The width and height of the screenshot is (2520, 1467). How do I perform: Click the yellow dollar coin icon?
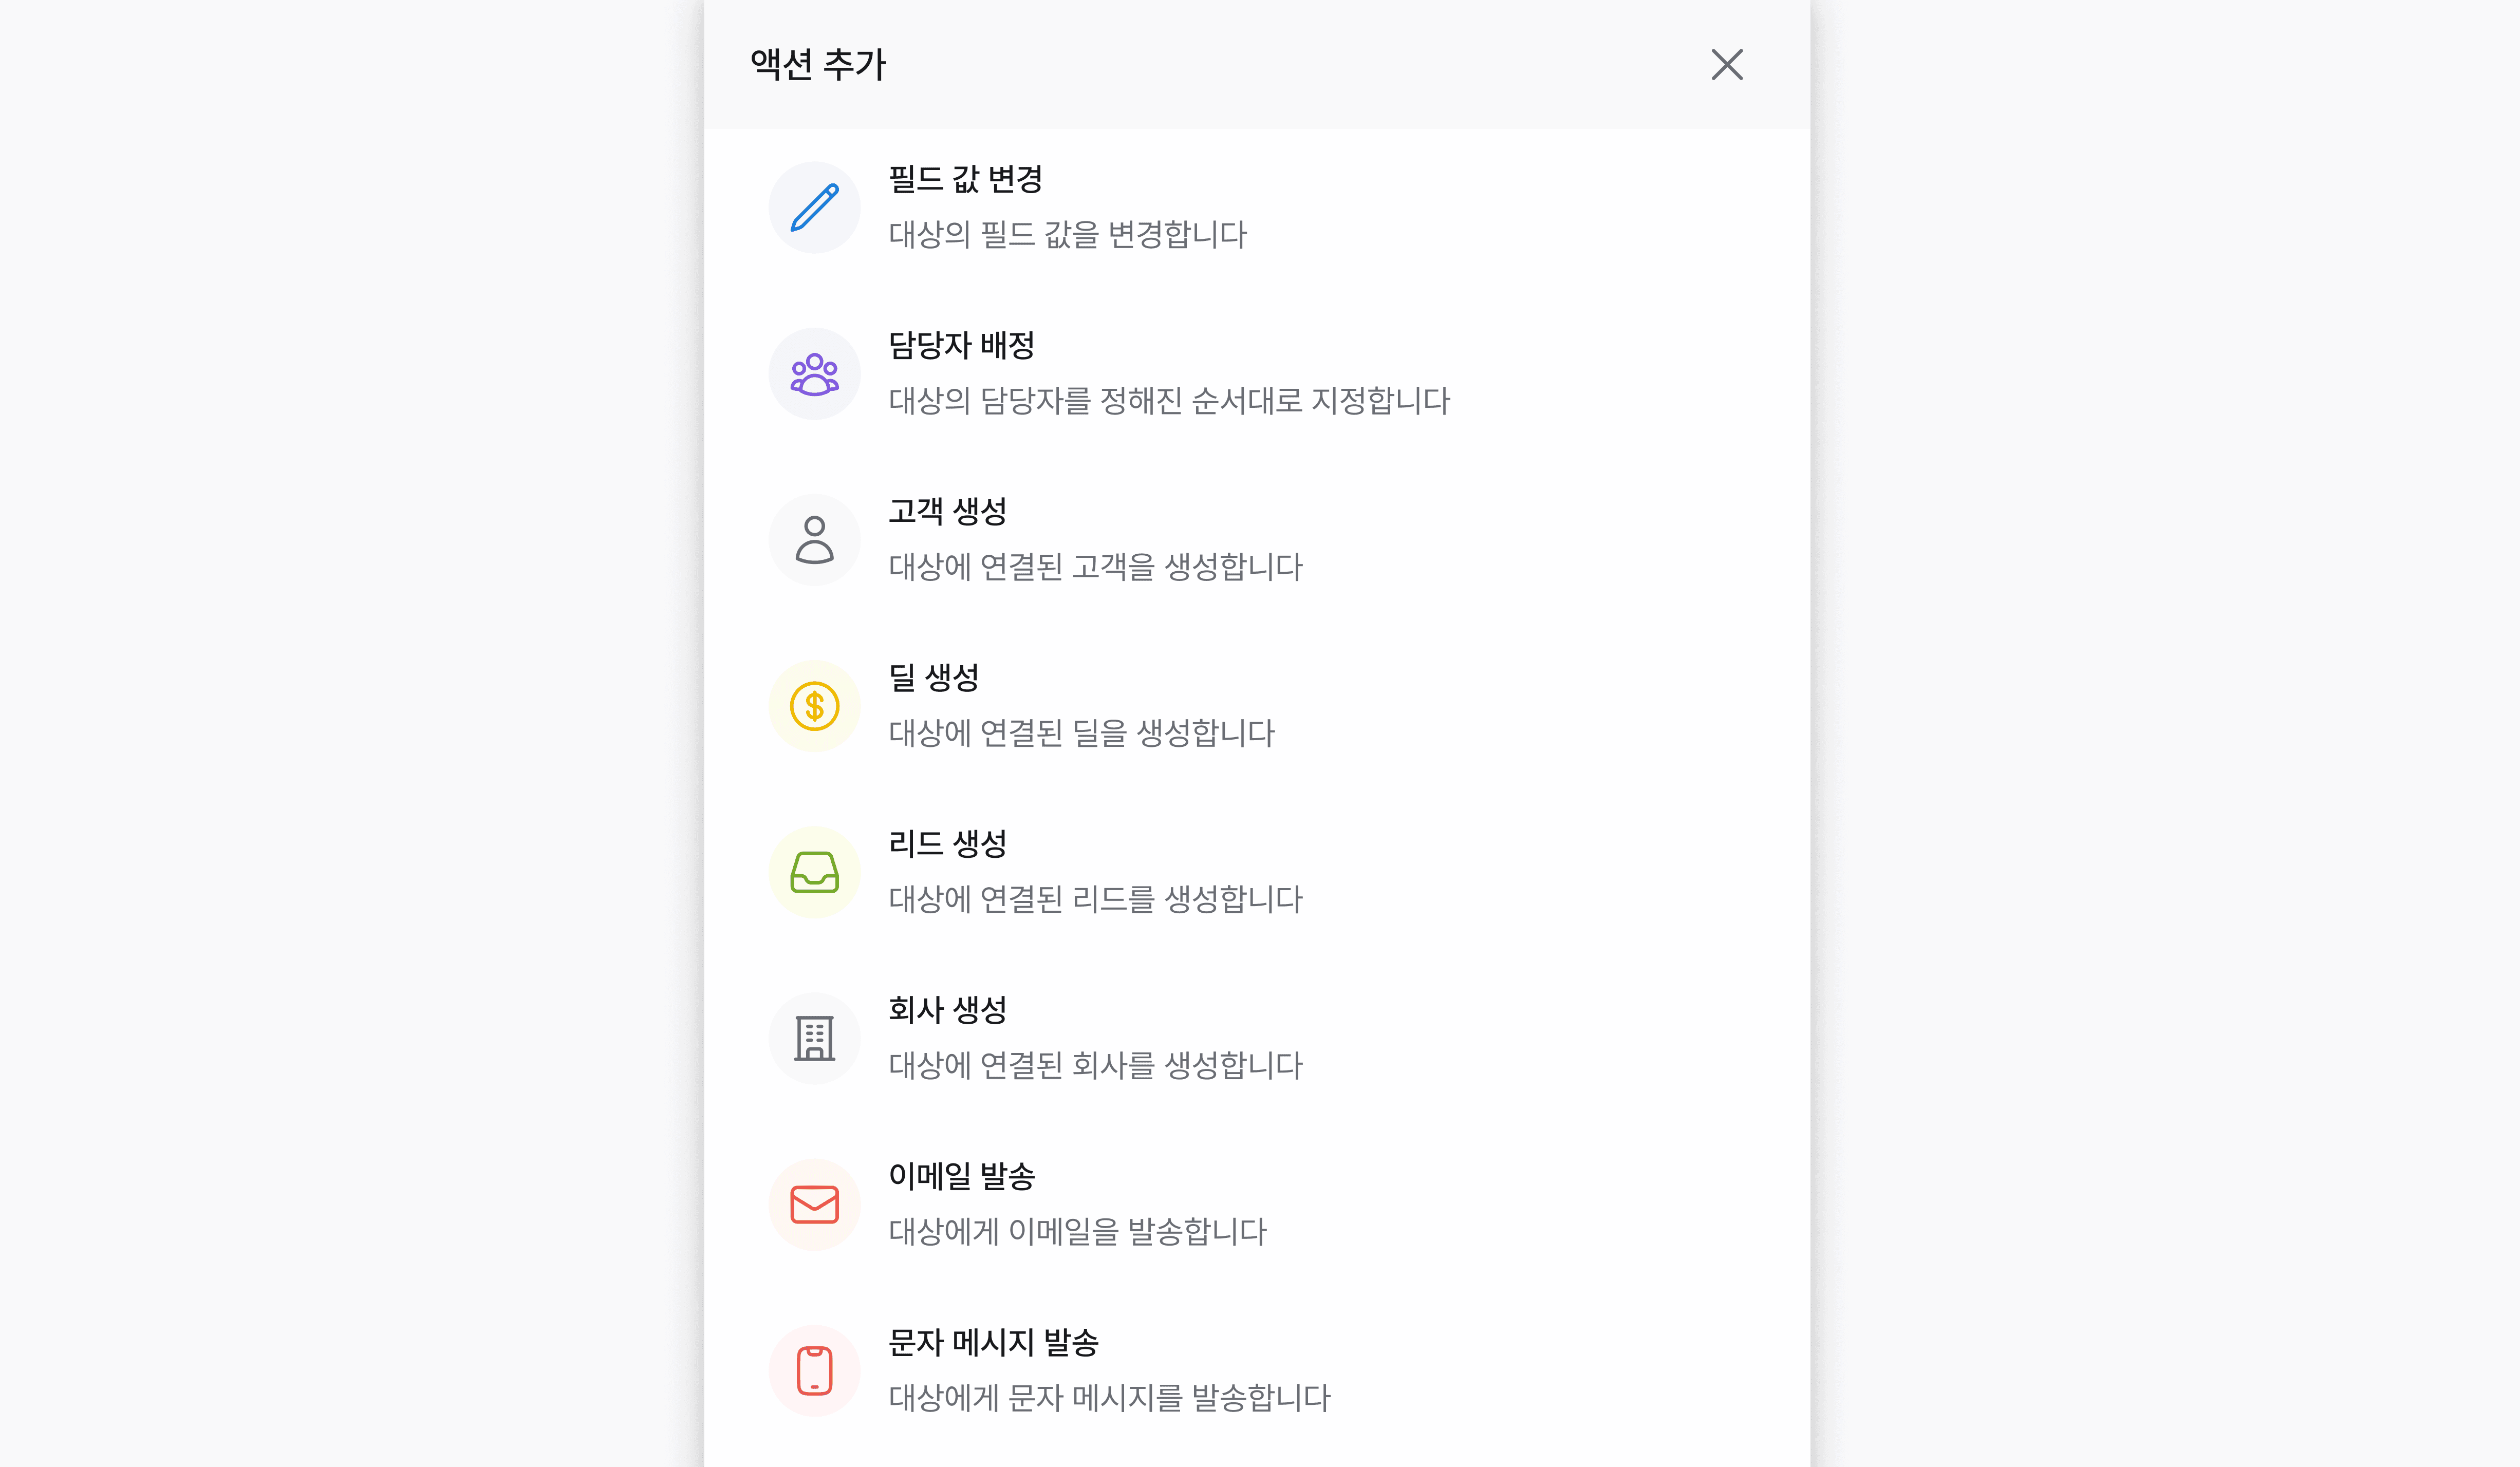tap(814, 706)
